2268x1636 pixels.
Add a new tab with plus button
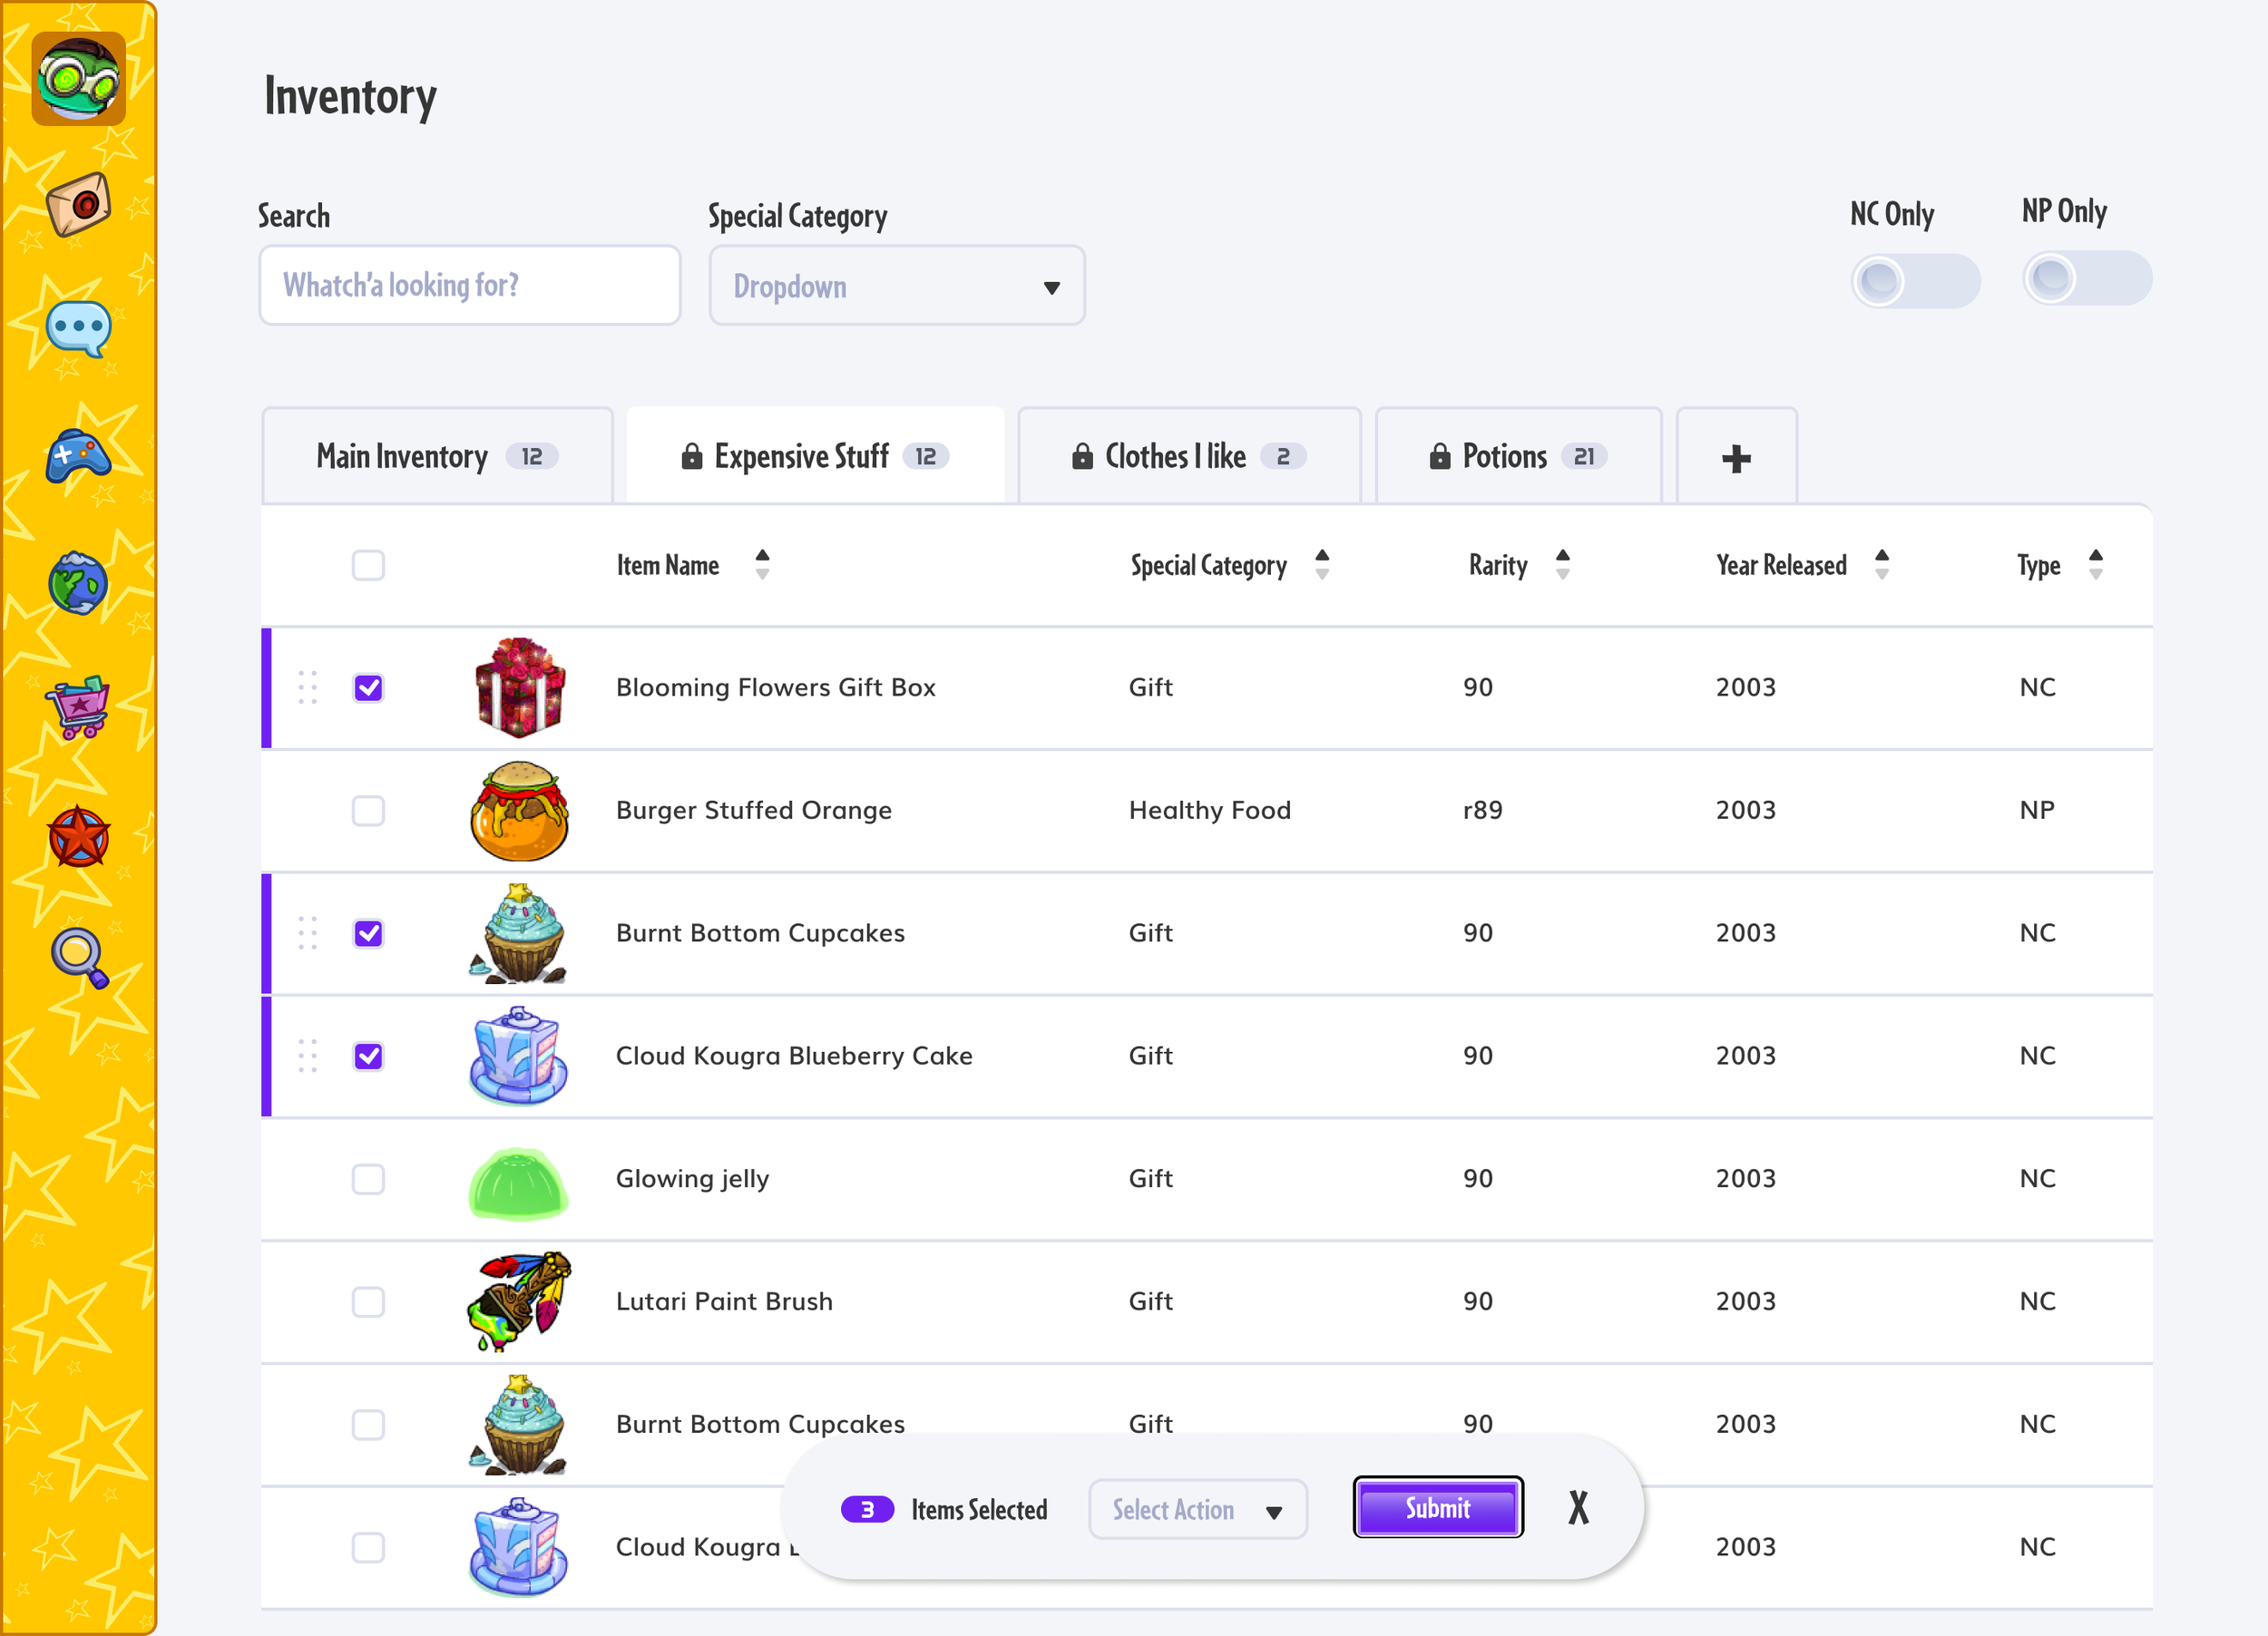tap(1736, 458)
